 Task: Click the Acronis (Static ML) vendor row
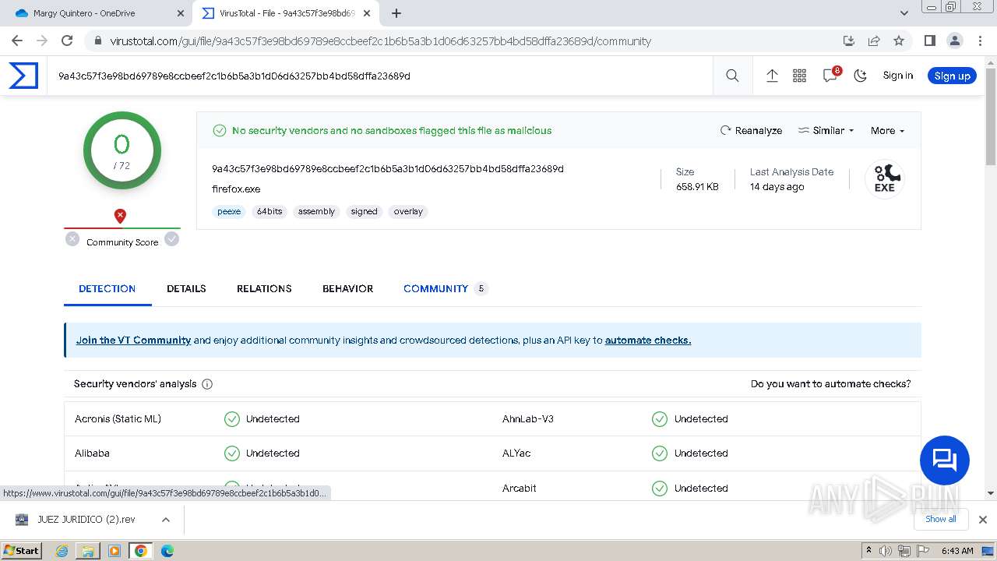pyautogui.click(x=278, y=419)
